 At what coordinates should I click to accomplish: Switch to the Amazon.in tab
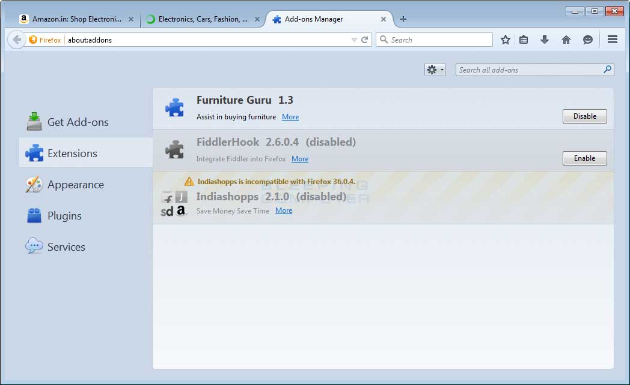pos(76,19)
